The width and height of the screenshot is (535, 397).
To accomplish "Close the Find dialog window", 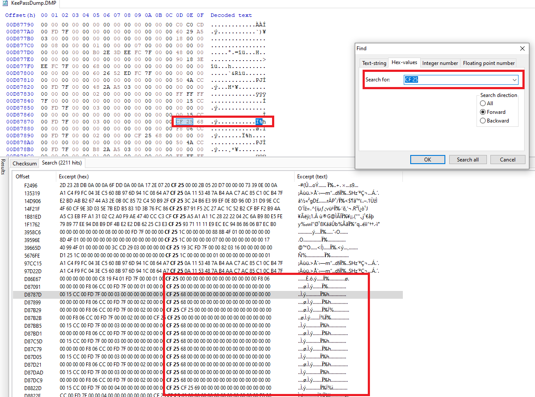I will point(522,48).
